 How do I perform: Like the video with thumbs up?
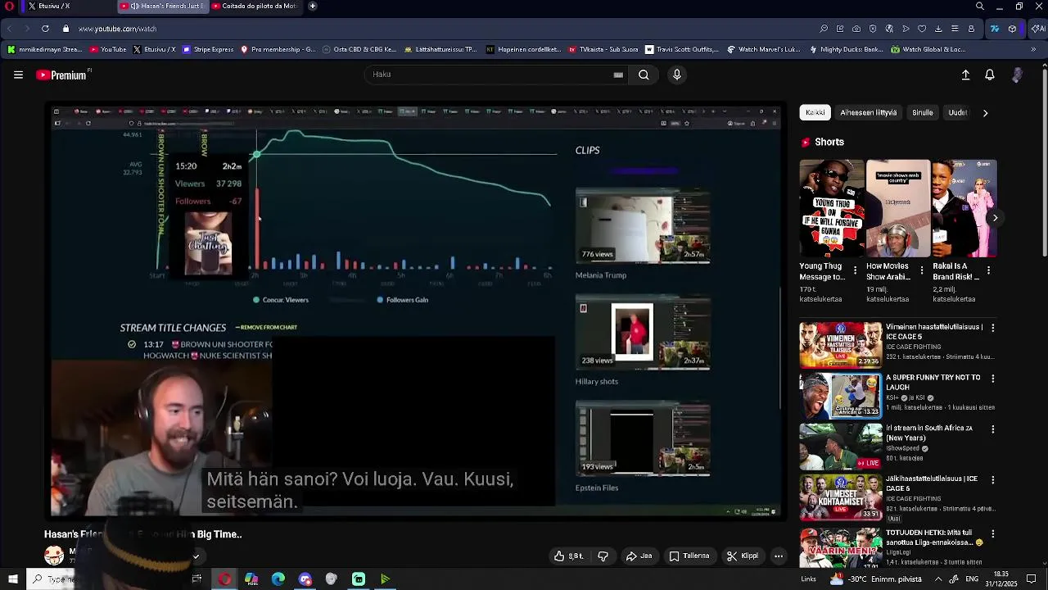tap(568, 556)
